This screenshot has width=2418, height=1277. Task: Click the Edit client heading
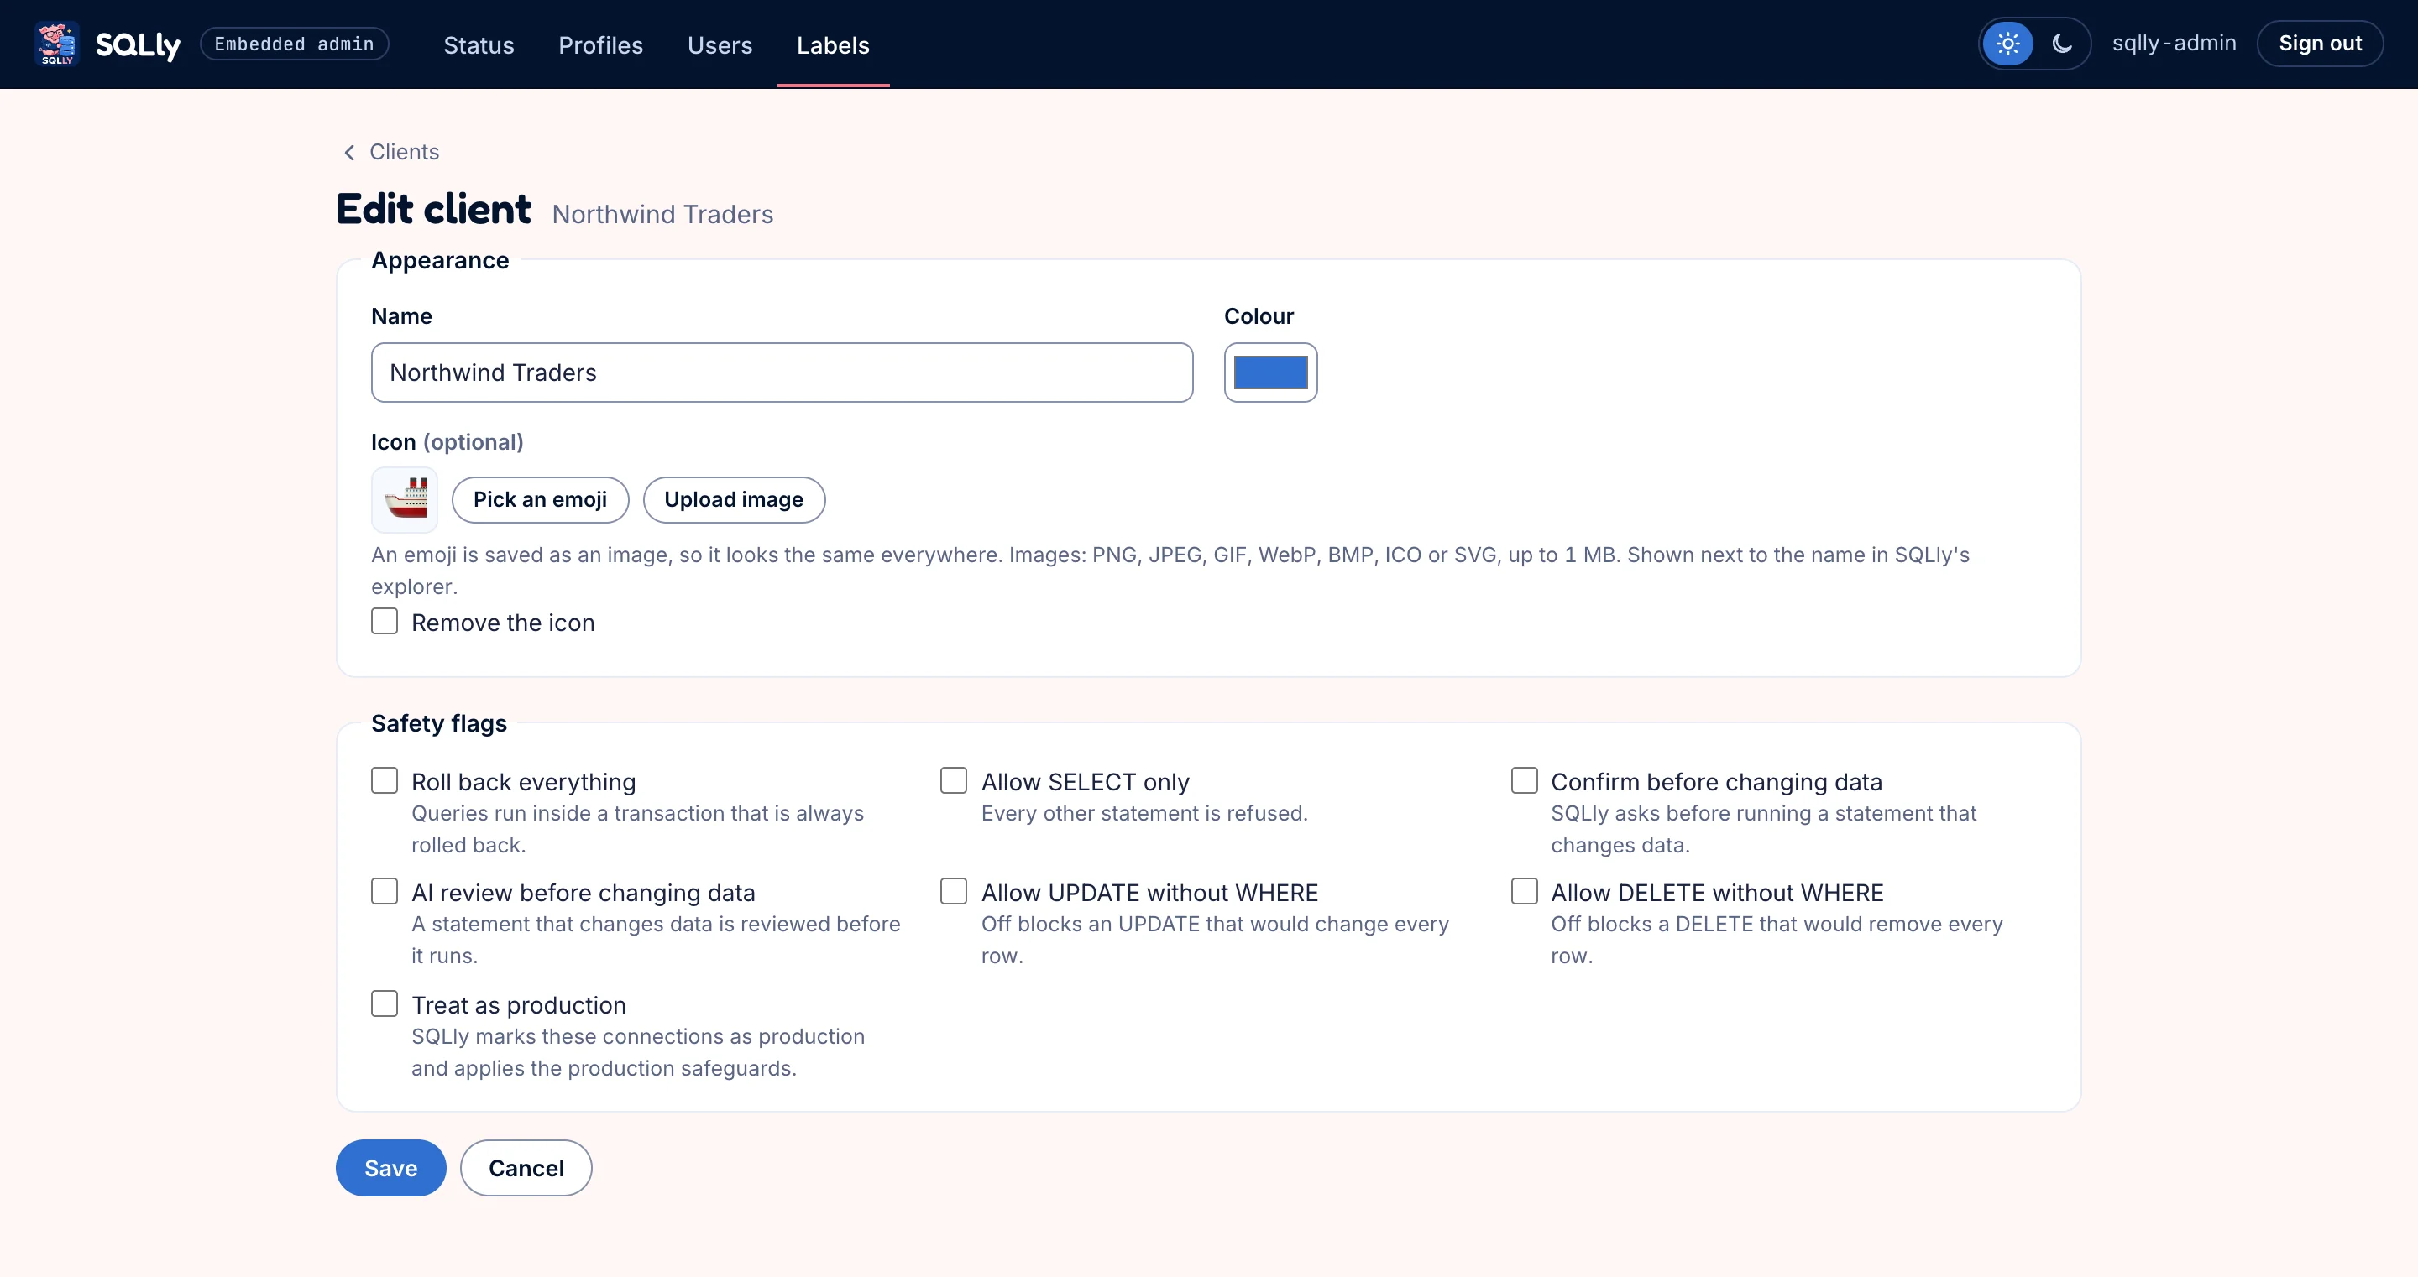pos(434,208)
